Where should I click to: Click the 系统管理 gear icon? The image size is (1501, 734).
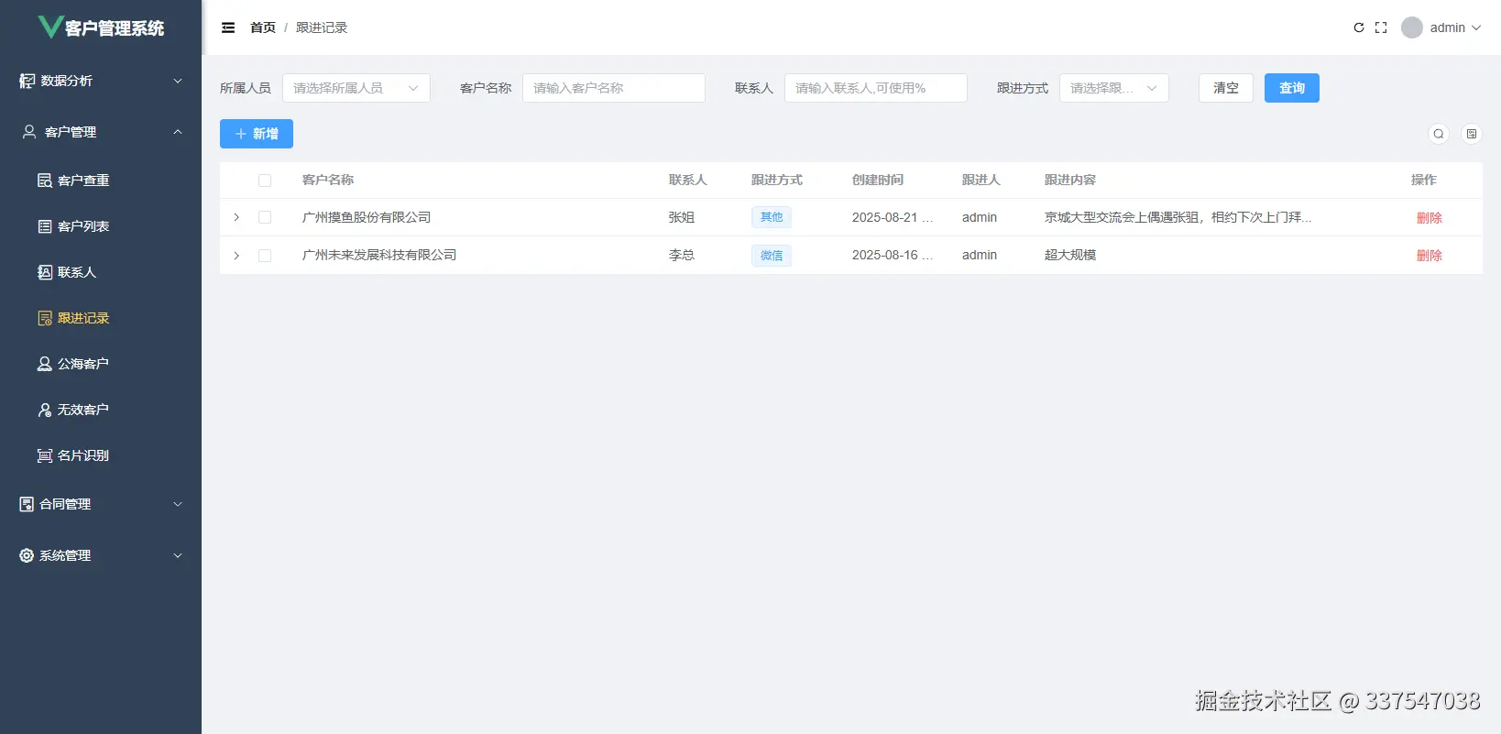[27, 555]
